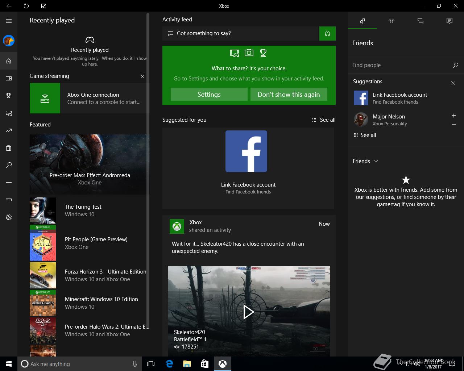Open Pit People (Game Preview) entry
The width and height of the screenshot is (464, 371).
(90, 243)
